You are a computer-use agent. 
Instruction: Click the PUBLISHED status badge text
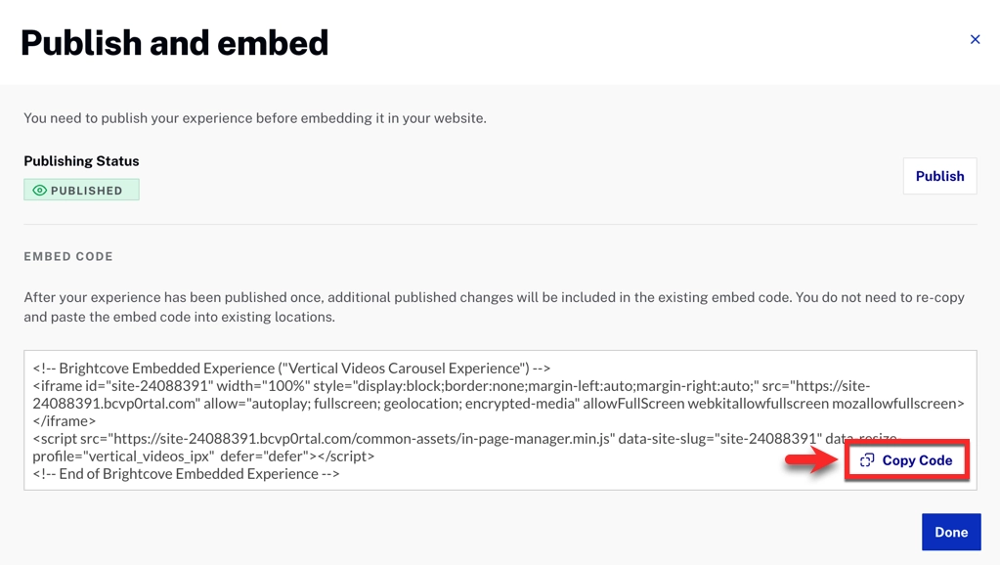(x=86, y=191)
